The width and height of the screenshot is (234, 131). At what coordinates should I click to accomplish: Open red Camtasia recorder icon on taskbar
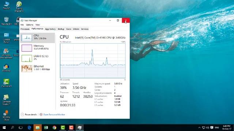pyautogui.click(x=71, y=128)
